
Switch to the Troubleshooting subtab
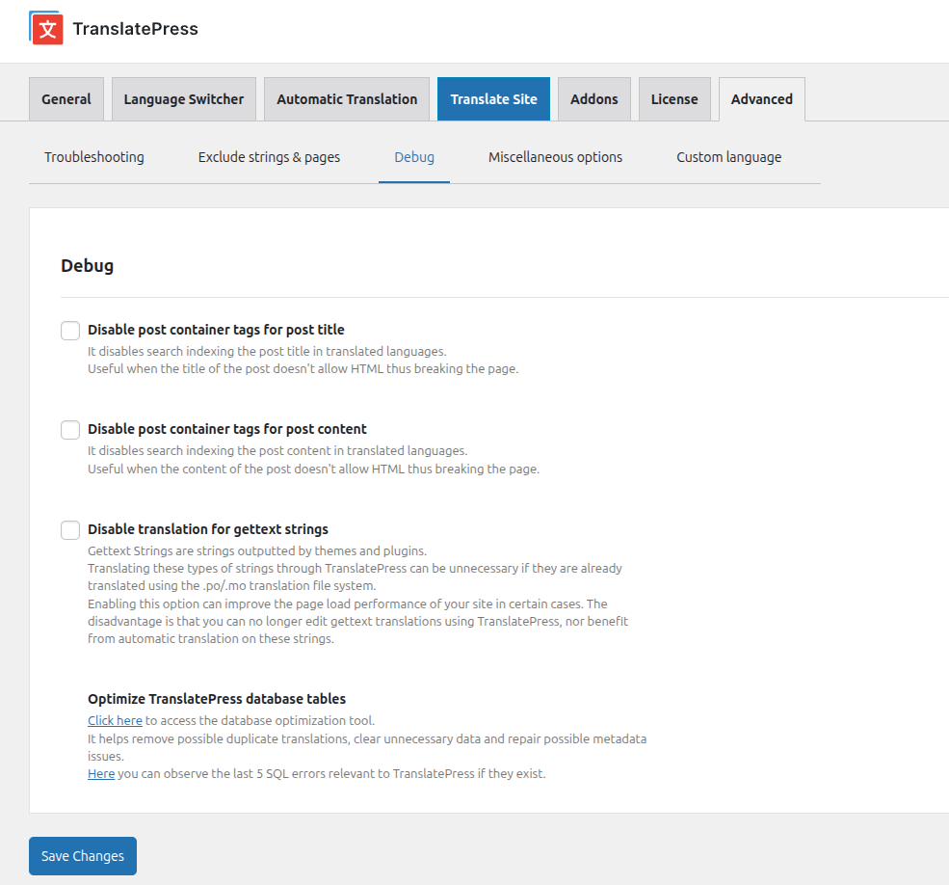coord(93,157)
